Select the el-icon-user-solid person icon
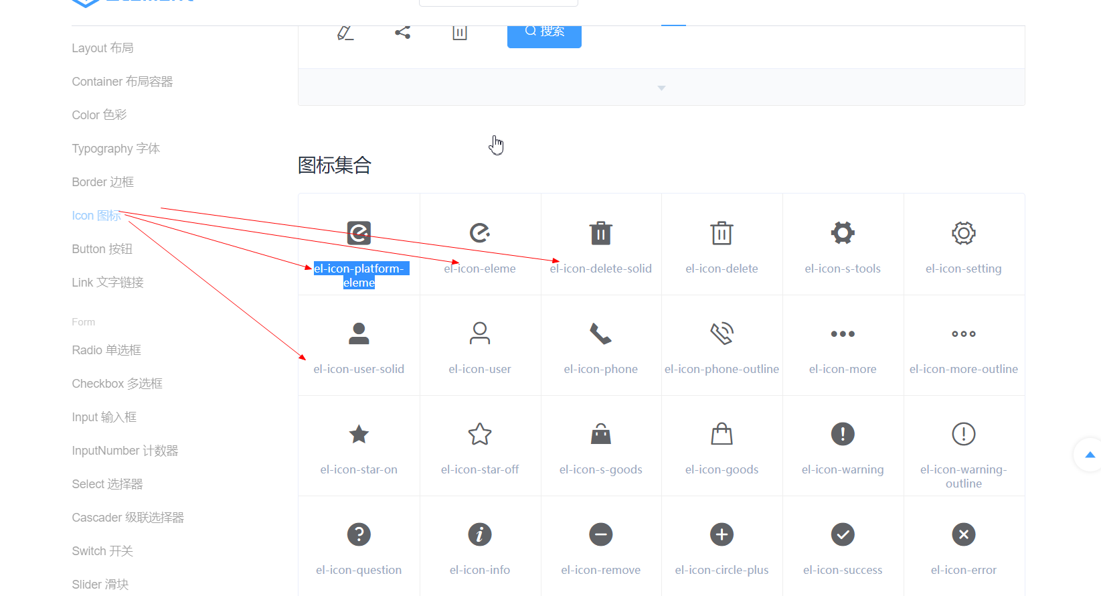This screenshot has height=596, width=1101. (x=359, y=333)
